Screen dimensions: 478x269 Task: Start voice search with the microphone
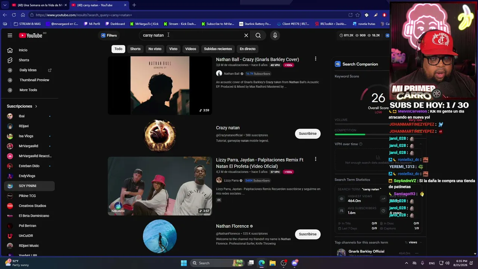(x=275, y=35)
